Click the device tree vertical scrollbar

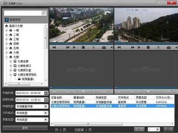(x=46, y=38)
